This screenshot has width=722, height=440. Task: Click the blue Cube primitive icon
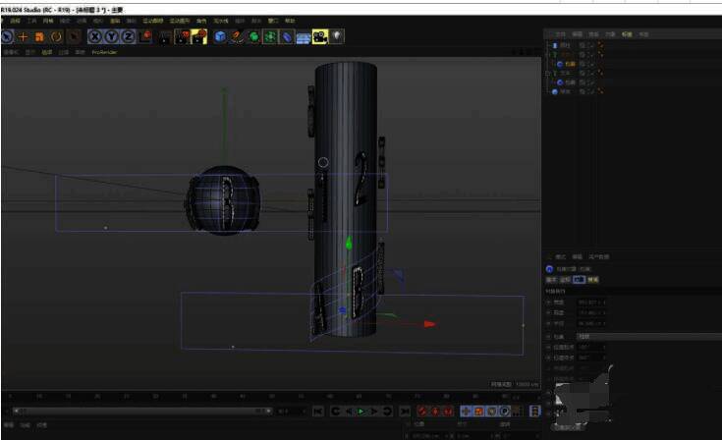220,36
